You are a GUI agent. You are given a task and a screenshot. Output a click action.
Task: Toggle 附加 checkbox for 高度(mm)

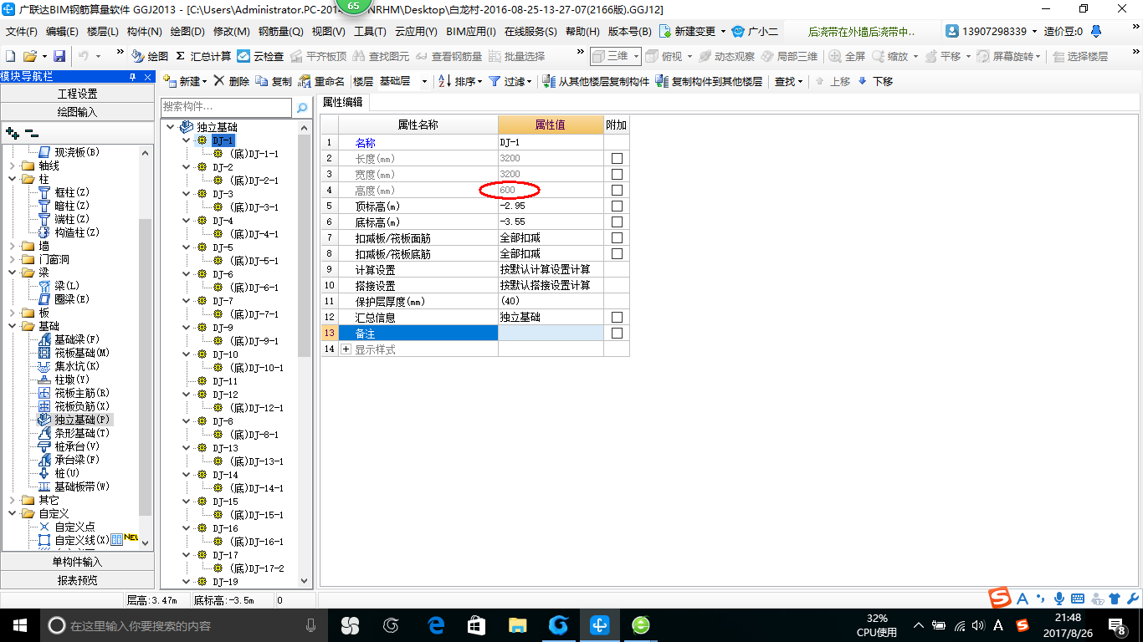(x=617, y=191)
